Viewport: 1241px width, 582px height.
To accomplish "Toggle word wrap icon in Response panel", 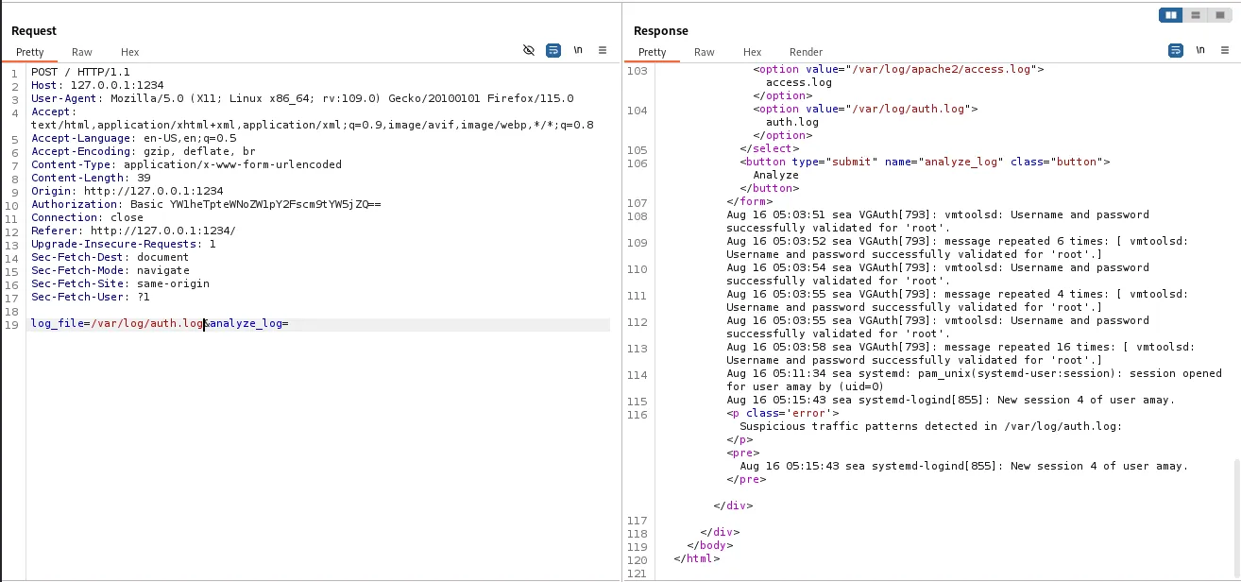I will tap(1176, 50).
